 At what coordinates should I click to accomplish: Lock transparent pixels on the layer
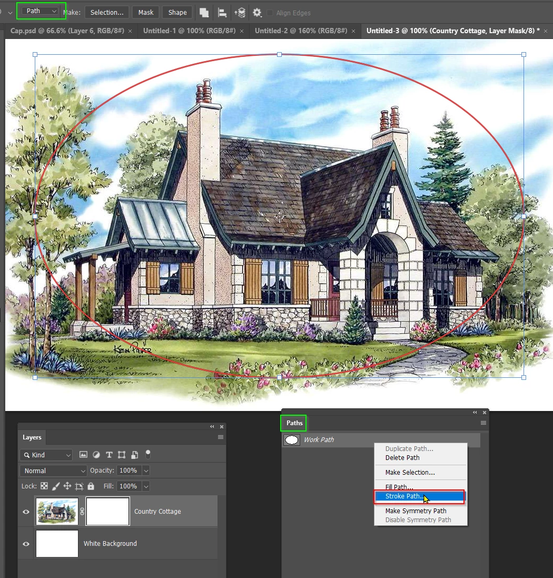click(x=44, y=486)
